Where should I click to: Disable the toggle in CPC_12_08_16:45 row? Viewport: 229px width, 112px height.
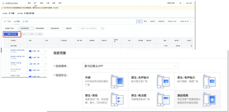pos(31,70)
